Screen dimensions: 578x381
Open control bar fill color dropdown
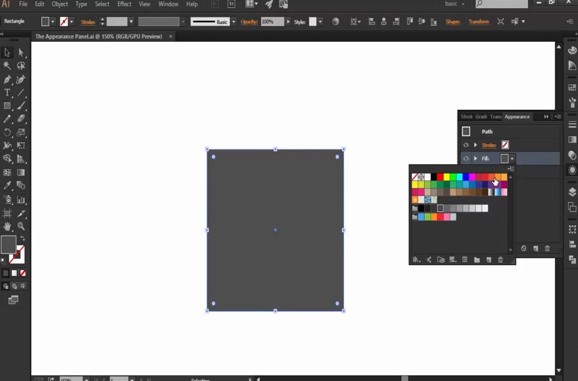point(53,22)
